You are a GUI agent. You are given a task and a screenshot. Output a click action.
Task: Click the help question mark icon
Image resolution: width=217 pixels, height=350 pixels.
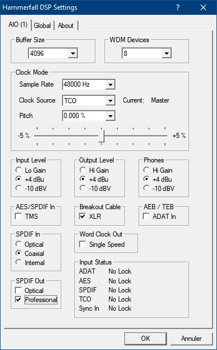(178, 7)
